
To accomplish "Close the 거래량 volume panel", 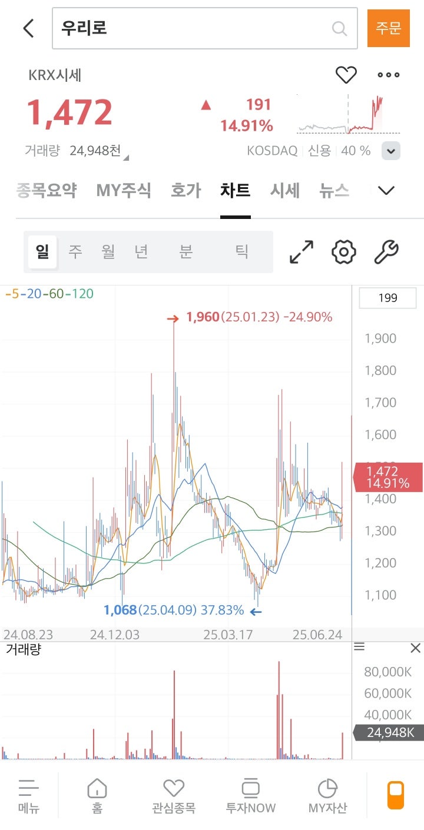I will (415, 648).
